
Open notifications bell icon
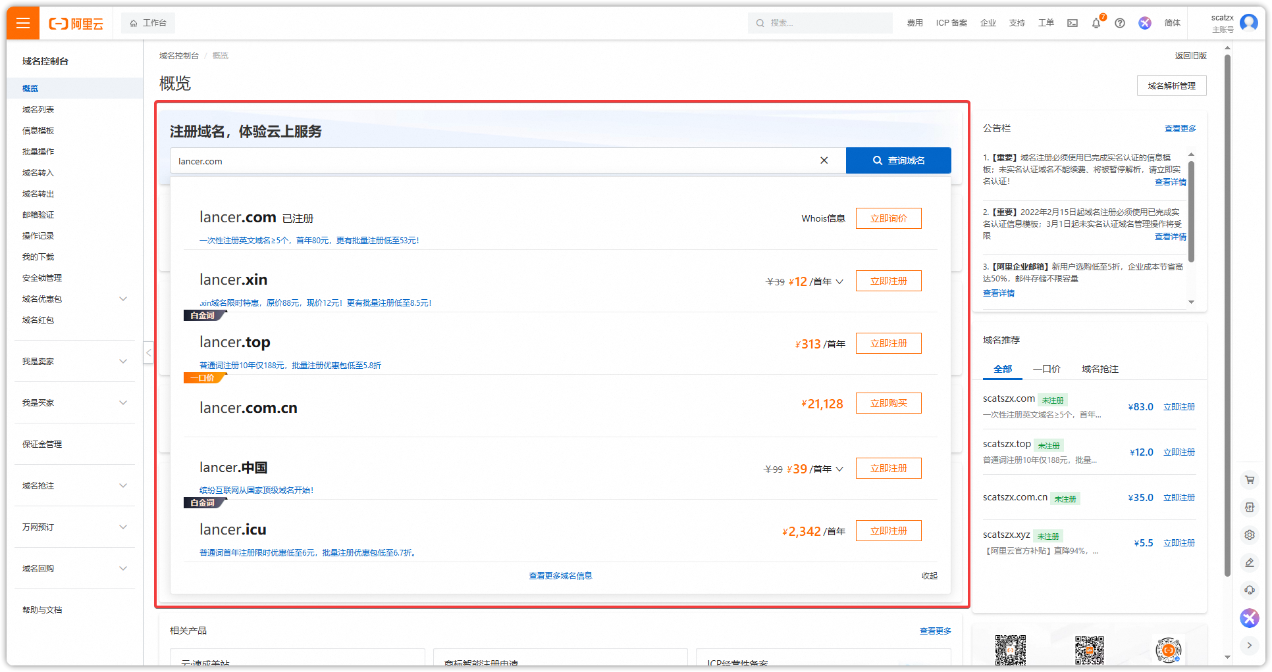(1096, 23)
